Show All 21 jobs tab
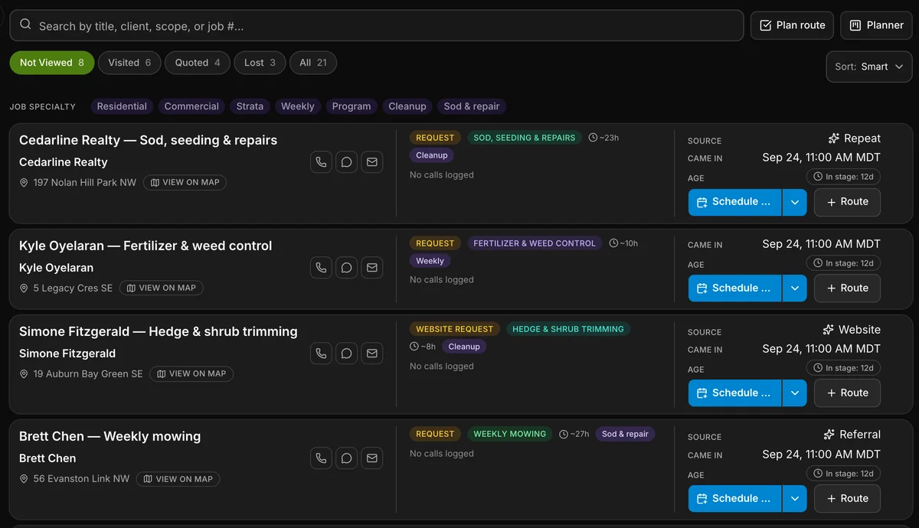 pos(313,63)
